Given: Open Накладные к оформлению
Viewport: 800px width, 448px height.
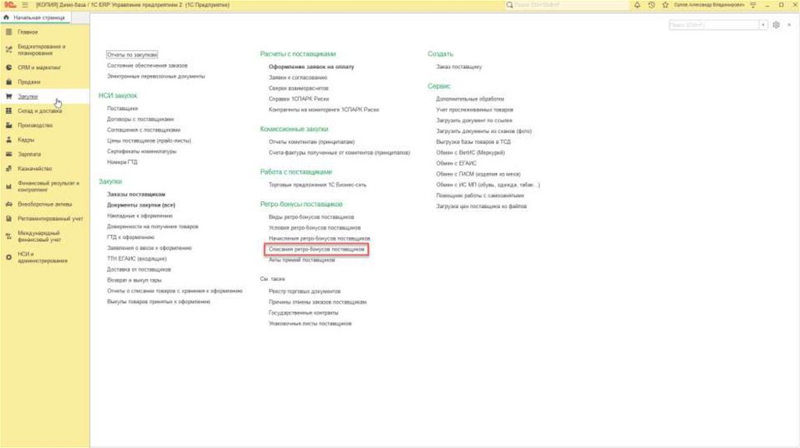Looking at the screenshot, I should [x=140, y=215].
